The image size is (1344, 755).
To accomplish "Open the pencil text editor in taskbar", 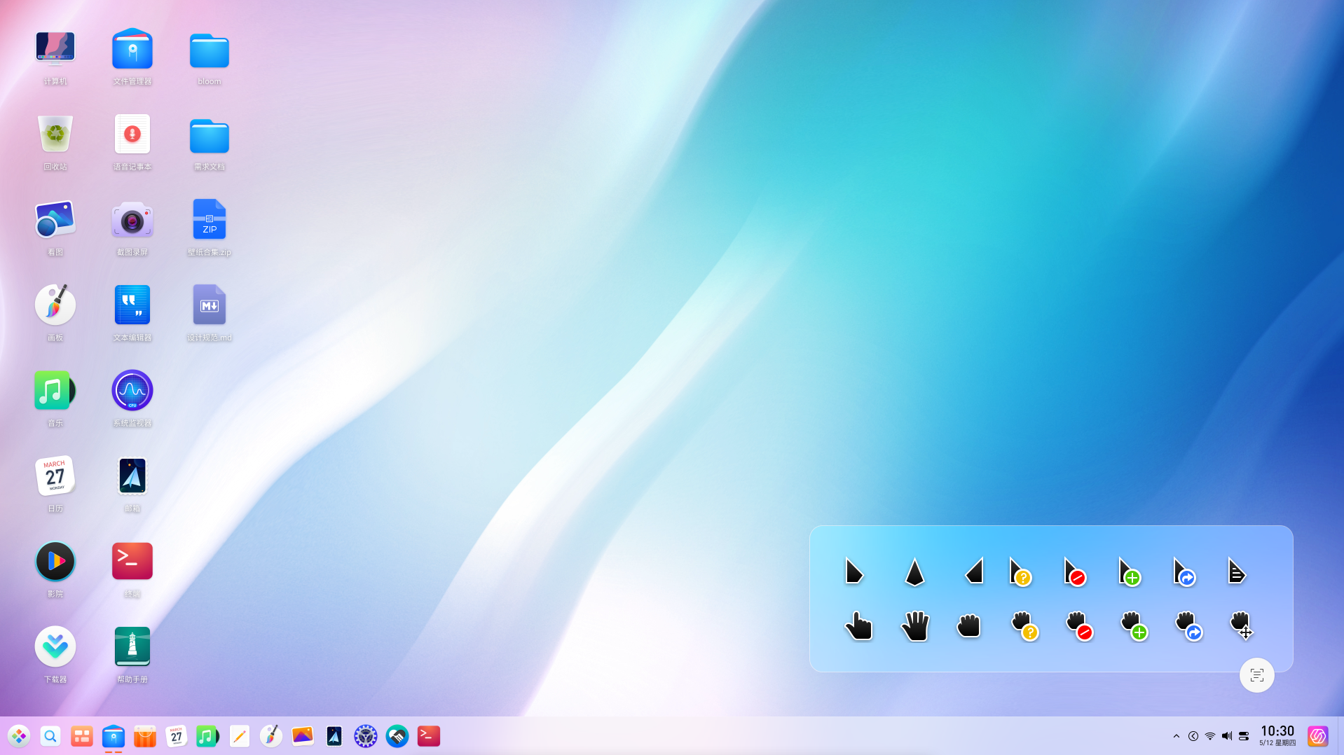I will pyautogui.click(x=240, y=736).
